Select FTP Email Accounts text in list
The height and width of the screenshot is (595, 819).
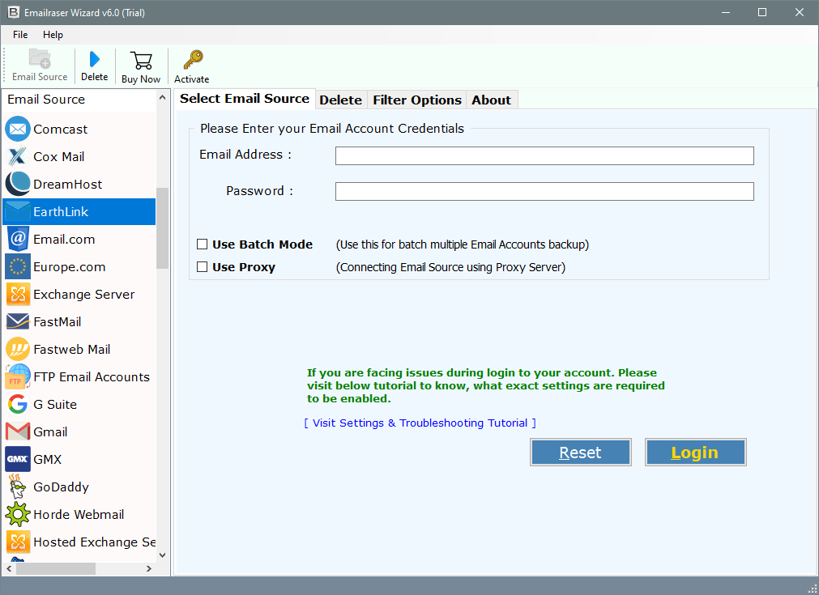(x=92, y=377)
